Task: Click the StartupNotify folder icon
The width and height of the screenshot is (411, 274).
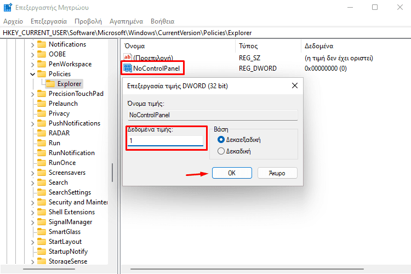Action: tap(42, 252)
